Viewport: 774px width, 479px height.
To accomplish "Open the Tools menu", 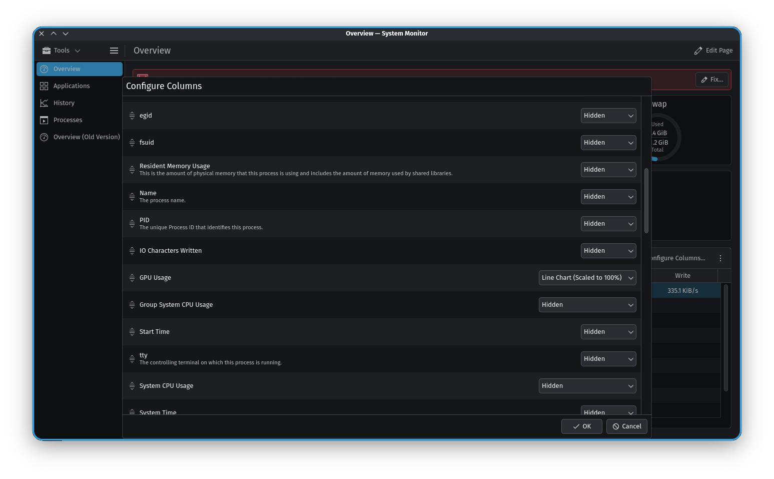I will click(62, 51).
